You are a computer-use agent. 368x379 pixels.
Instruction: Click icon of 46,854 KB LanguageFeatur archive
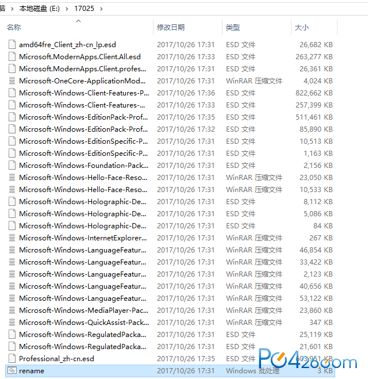(x=12, y=250)
